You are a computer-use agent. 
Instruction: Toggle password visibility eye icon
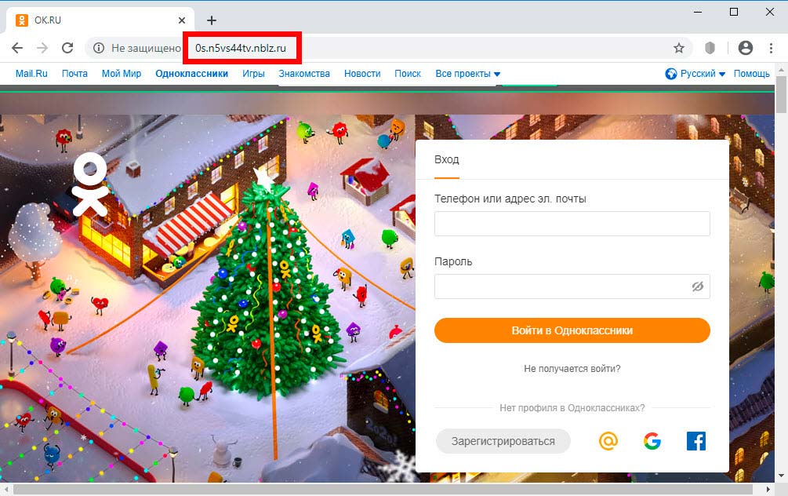click(698, 286)
